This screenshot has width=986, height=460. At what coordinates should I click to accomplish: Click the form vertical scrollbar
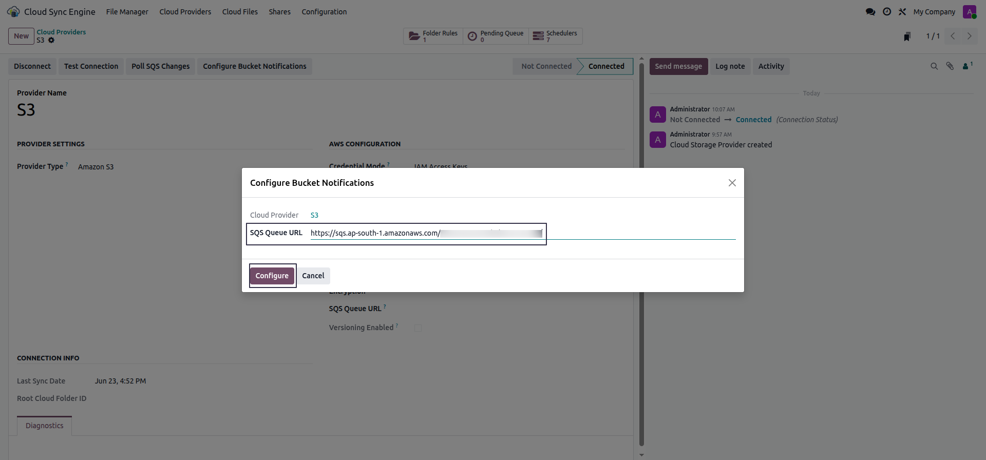[x=641, y=254]
